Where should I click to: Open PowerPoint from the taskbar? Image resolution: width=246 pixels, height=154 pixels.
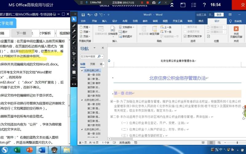coord(29,150)
